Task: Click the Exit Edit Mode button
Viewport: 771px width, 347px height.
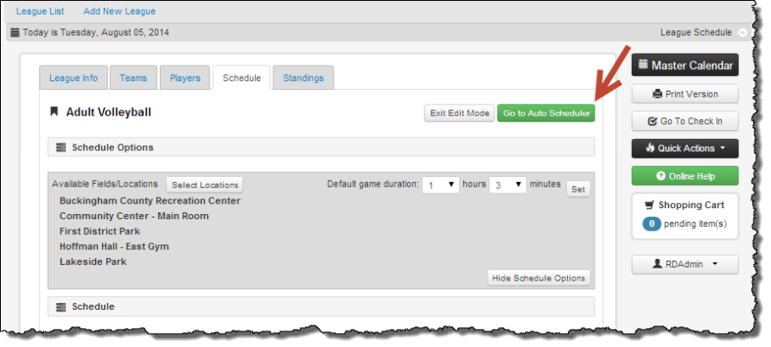Action: (459, 113)
